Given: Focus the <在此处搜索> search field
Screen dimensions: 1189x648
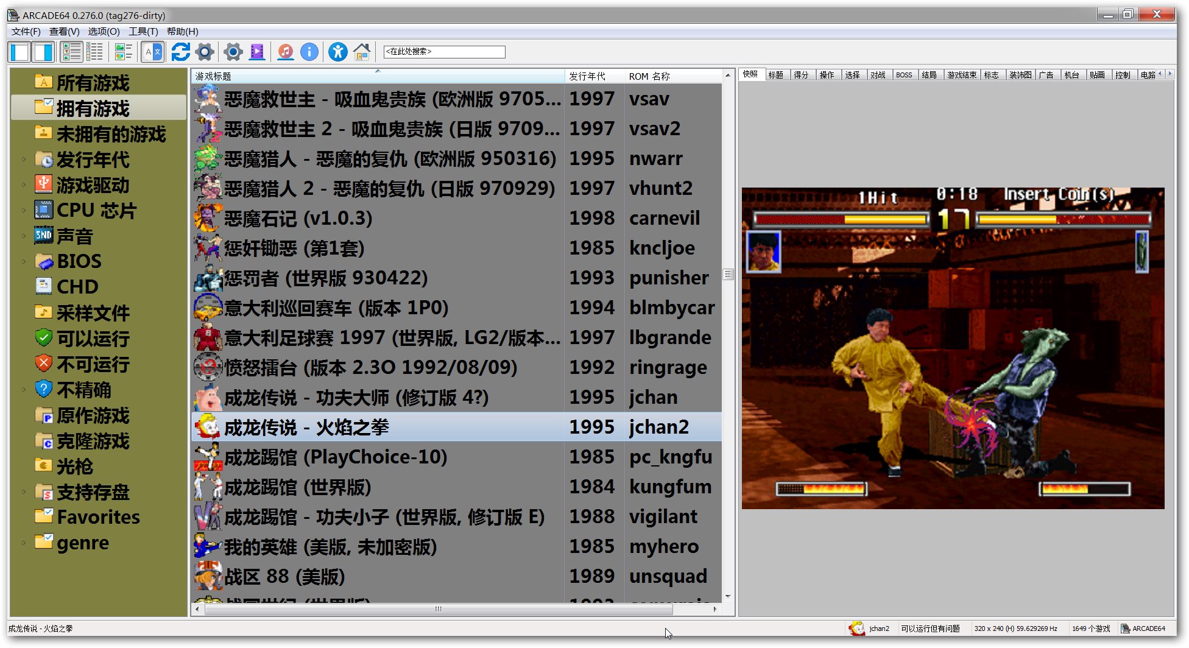Looking at the screenshot, I should point(445,52).
